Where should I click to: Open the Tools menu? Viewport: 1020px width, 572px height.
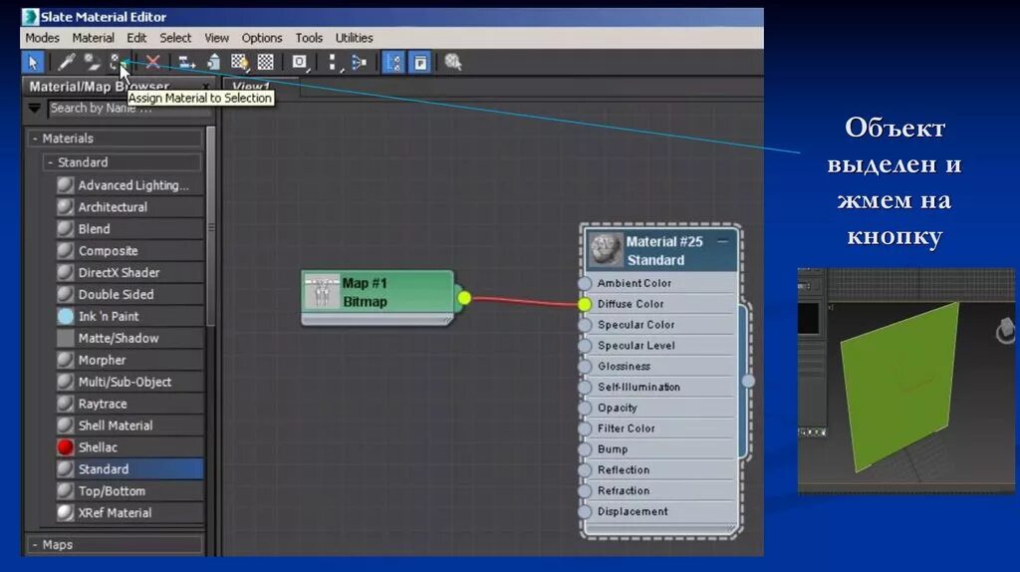coord(309,38)
